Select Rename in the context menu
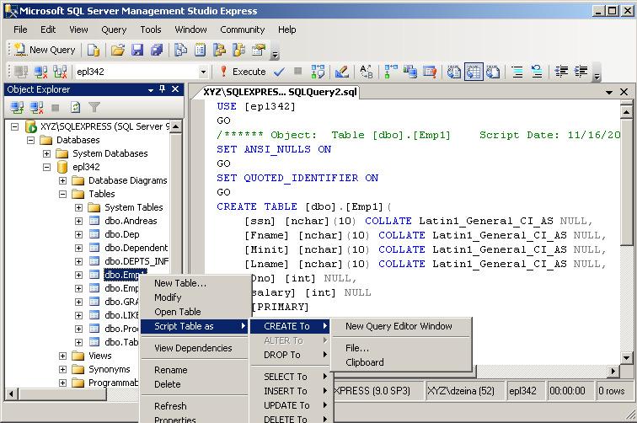The height and width of the screenshot is (423, 637). [194, 370]
